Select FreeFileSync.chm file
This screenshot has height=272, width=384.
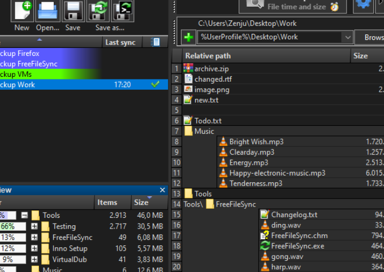point(322,235)
